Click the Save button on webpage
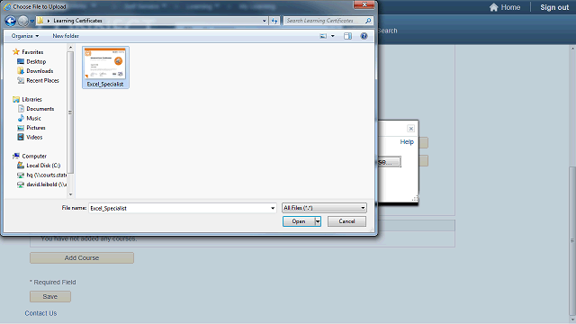Image resolution: width=576 pixels, height=324 pixels. [50, 296]
